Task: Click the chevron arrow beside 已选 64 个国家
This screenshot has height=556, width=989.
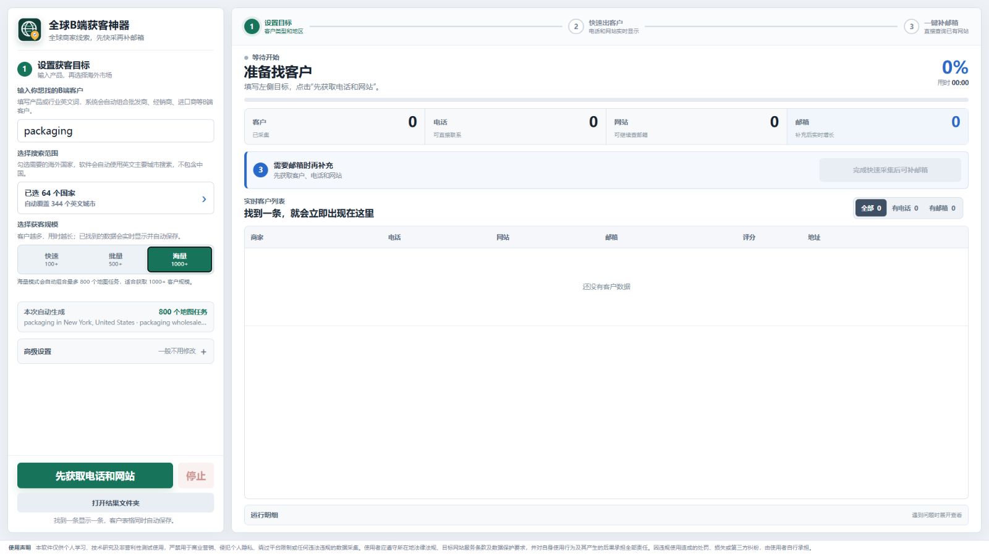Action: (x=204, y=199)
